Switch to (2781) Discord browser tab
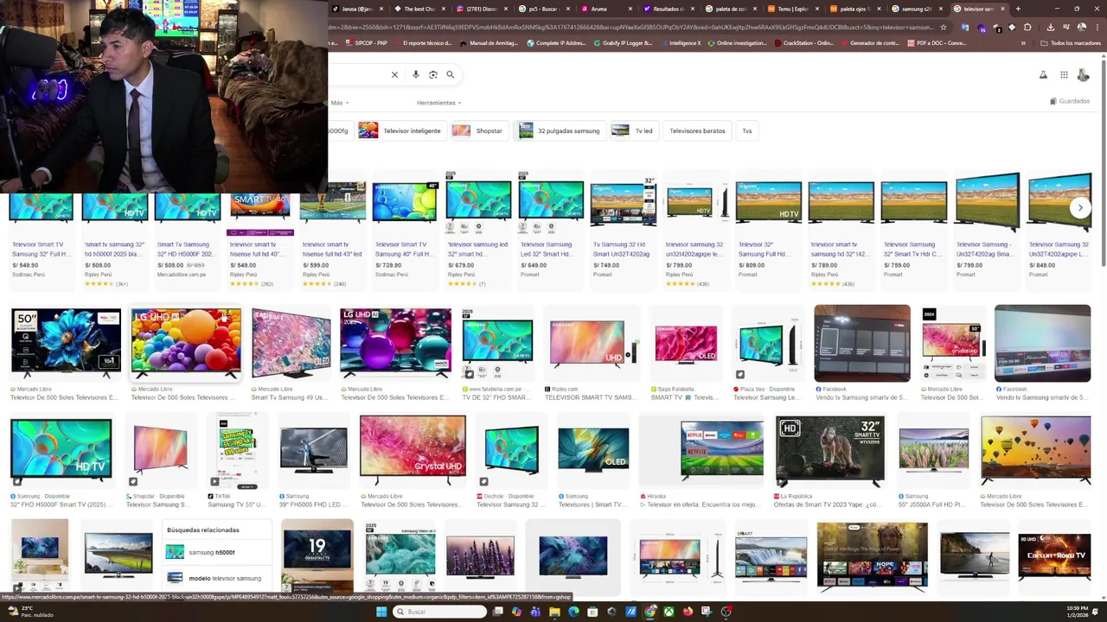 click(482, 9)
